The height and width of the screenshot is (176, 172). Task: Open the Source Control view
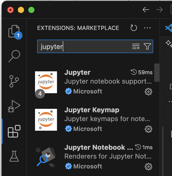pos(14,81)
